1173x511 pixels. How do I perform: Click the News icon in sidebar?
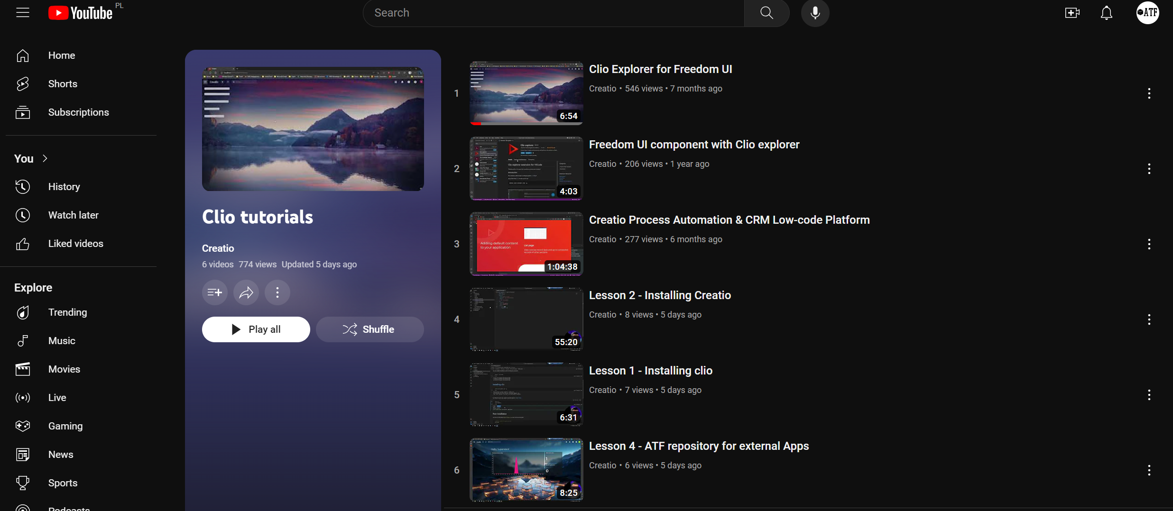click(x=23, y=455)
